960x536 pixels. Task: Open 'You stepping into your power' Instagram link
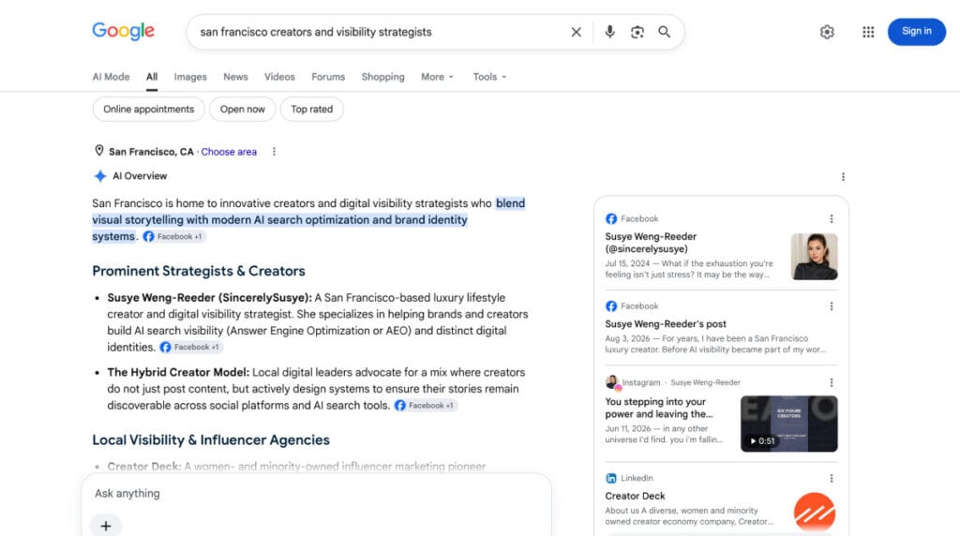tap(659, 408)
